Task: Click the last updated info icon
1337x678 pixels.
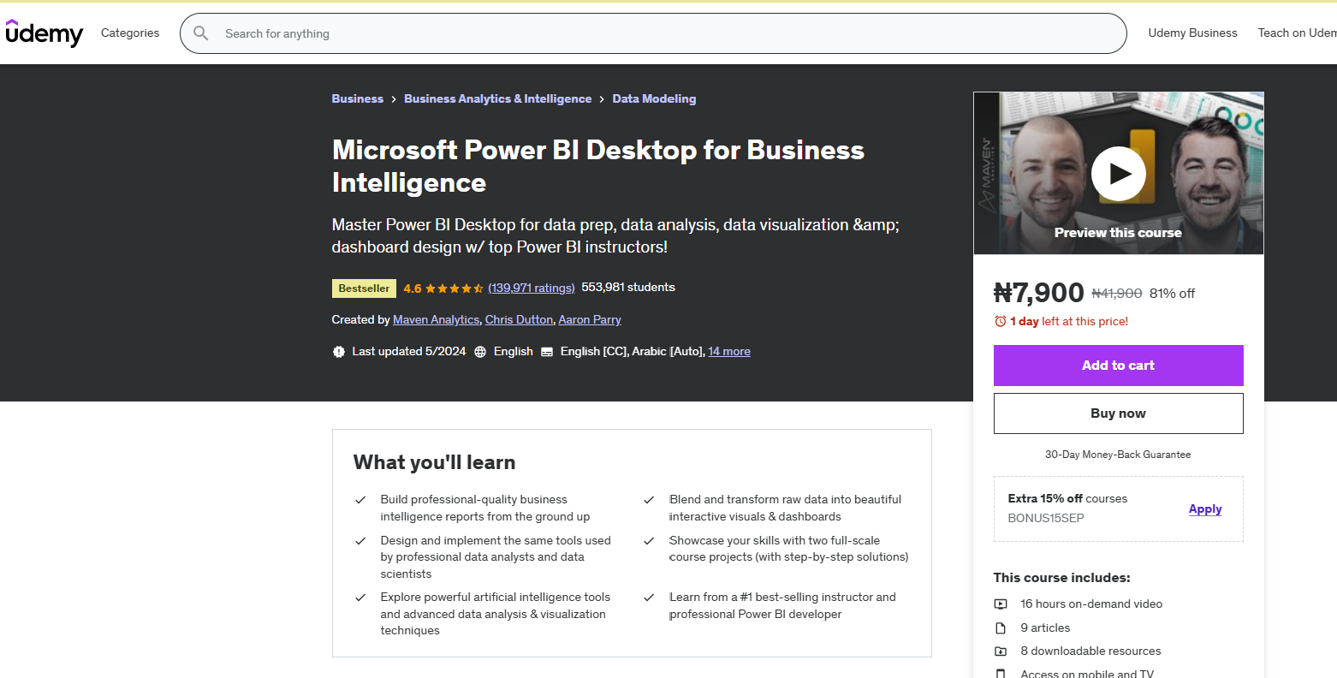Action: tap(339, 351)
